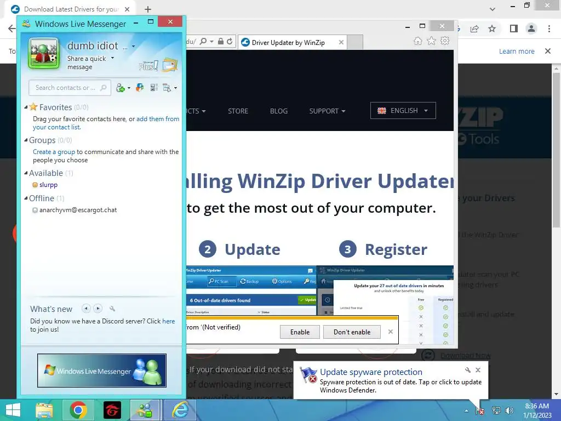Click the Messenger Plus! icon

coord(148,66)
